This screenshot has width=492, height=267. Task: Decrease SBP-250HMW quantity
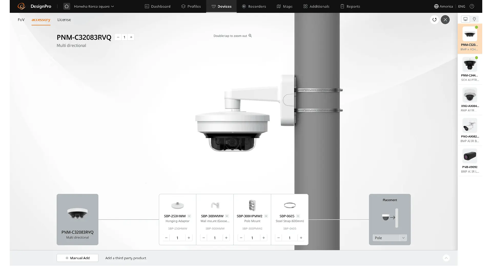166,238
